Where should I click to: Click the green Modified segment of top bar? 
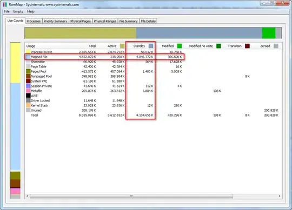(x=269, y=33)
